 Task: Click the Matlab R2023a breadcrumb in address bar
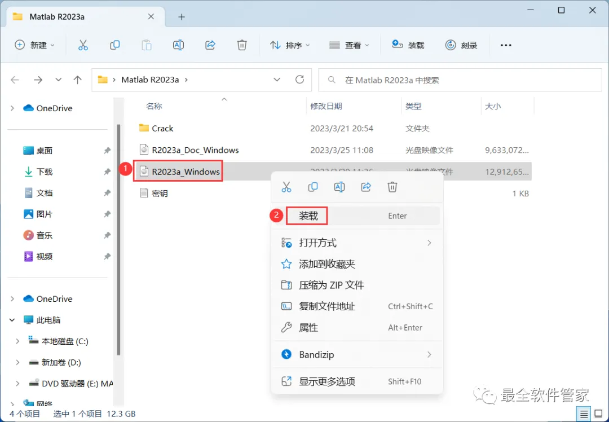click(150, 80)
